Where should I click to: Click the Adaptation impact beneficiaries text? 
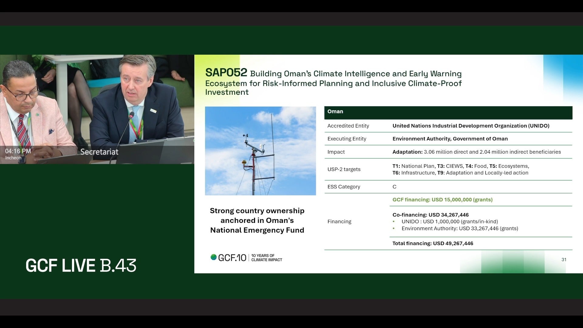point(477,152)
